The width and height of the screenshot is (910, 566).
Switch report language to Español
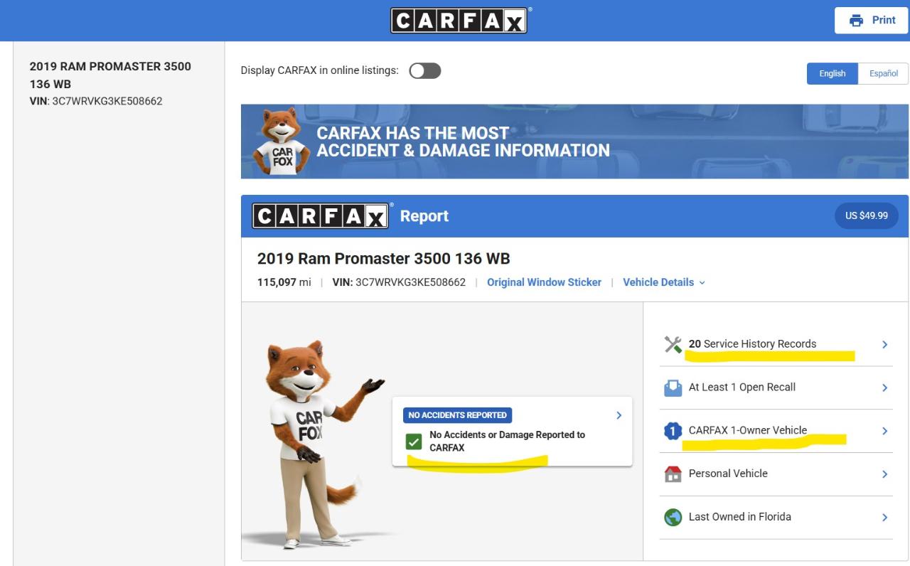(884, 73)
